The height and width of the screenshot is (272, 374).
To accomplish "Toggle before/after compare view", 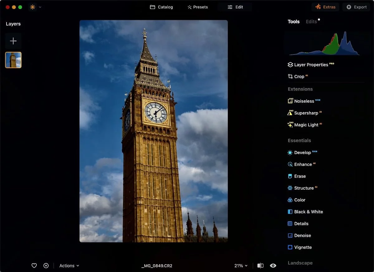I will pyautogui.click(x=260, y=265).
